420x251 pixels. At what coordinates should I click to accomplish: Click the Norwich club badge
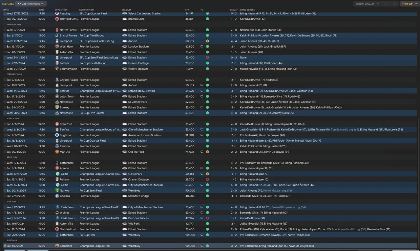pyautogui.click(x=57, y=191)
